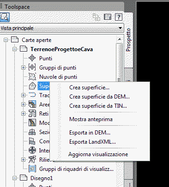The image size is (169, 187).
Task: Choose Crea superficie... from the context menu
Action: 89,88
